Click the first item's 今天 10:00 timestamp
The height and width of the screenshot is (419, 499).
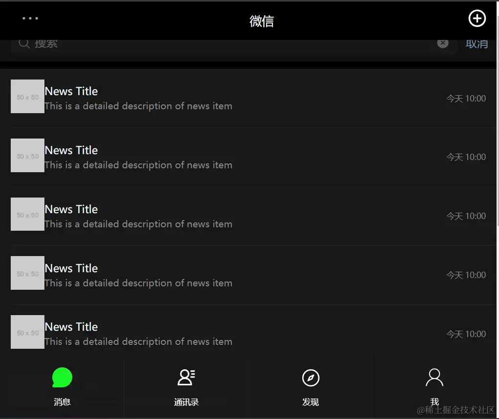point(466,99)
